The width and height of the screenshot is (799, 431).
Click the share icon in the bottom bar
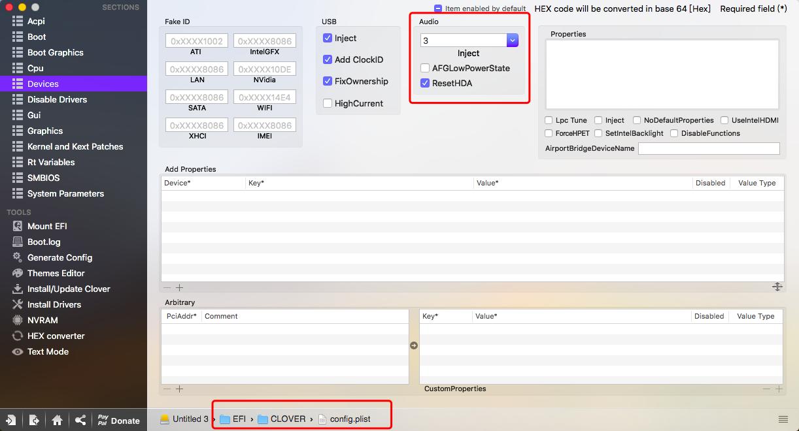pyautogui.click(x=80, y=420)
